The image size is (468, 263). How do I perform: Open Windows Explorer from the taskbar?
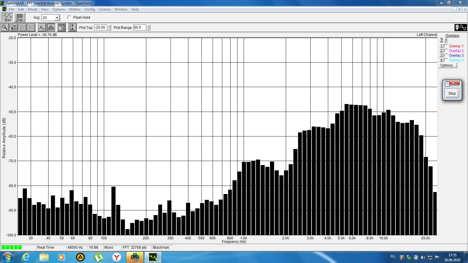[44, 257]
